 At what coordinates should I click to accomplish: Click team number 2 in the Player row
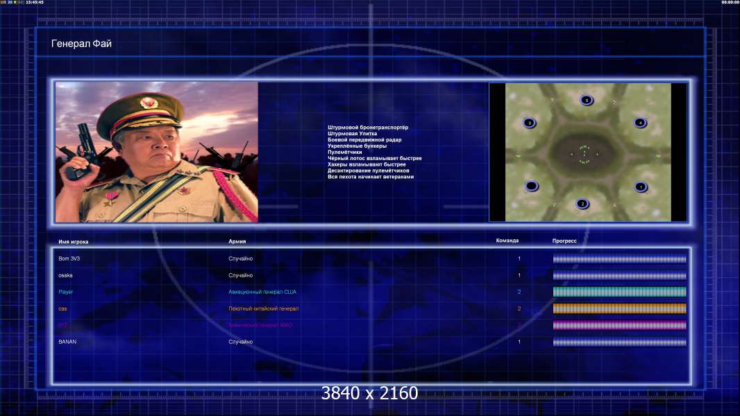coord(519,292)
